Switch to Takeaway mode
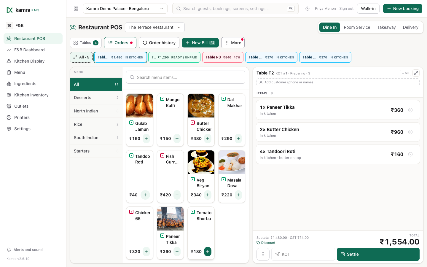Viewport: 427px width, 267px height. pos(386,27)
